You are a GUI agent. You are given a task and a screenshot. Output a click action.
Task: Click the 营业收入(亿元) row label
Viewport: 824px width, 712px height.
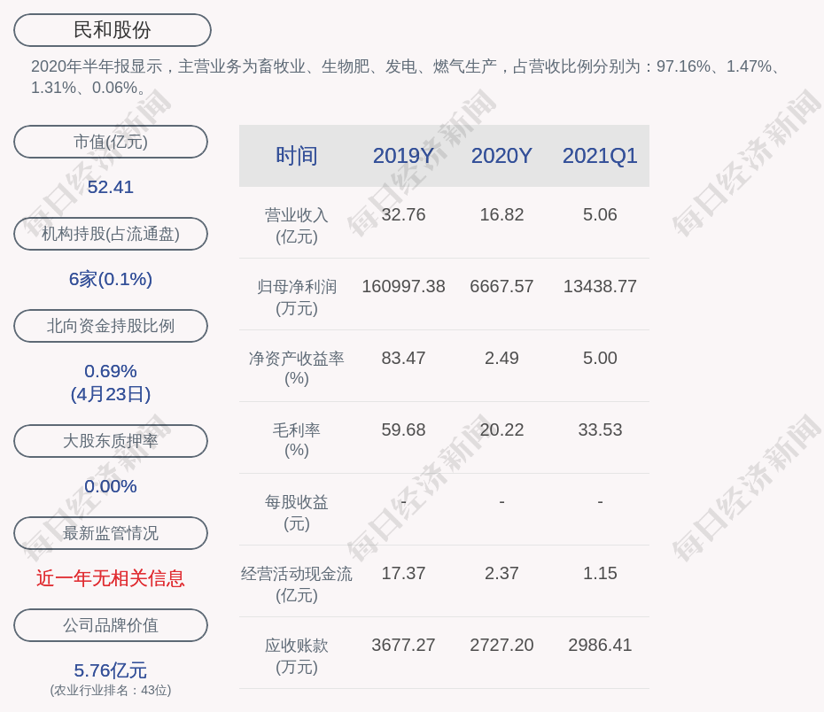[x=297, y=226]
